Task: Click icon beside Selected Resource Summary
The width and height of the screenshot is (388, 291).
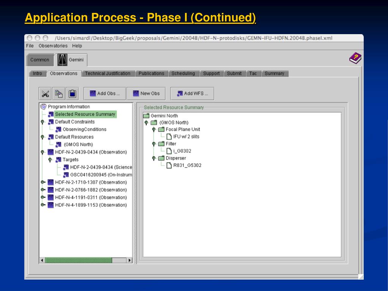Action: [x=51, y=114]
